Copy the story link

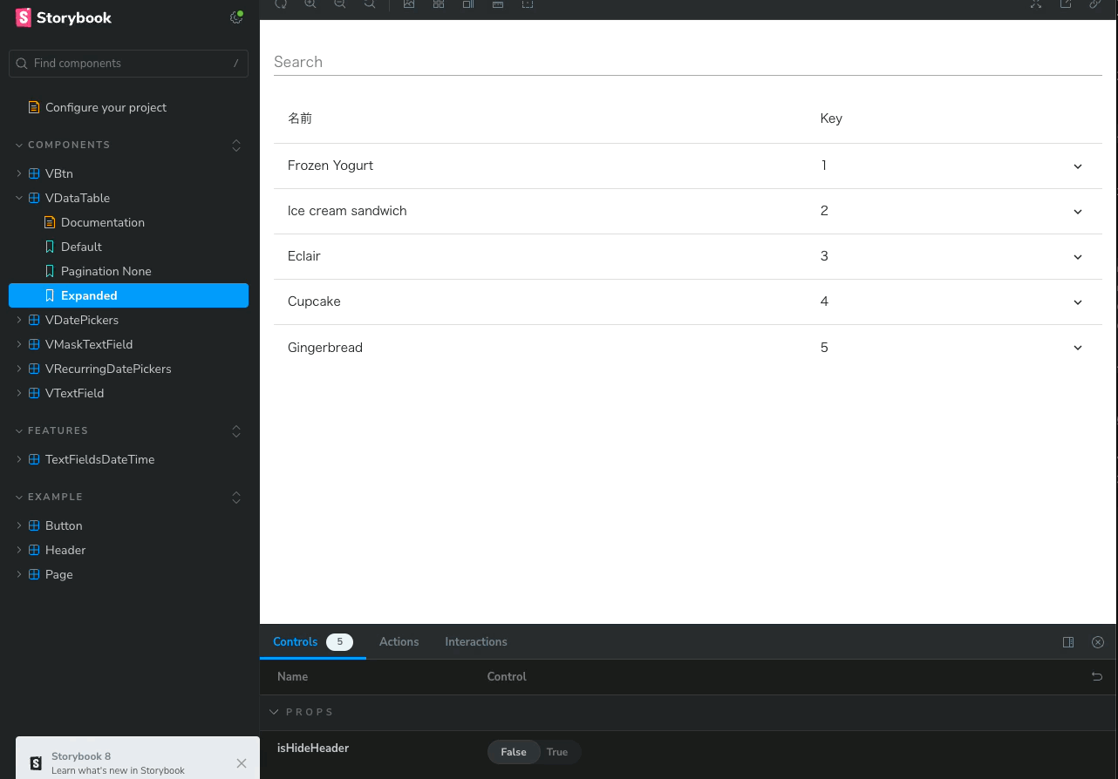pyautogui.click(x=1096, y=5)
